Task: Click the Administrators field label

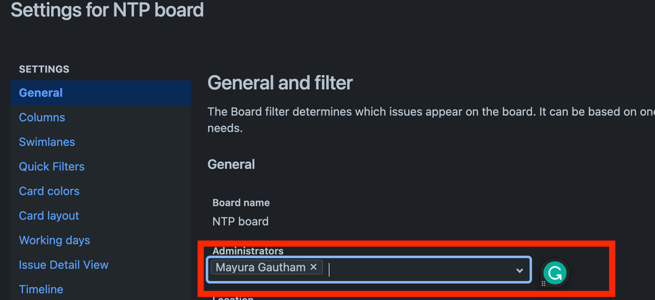Action: coord(248,251)
